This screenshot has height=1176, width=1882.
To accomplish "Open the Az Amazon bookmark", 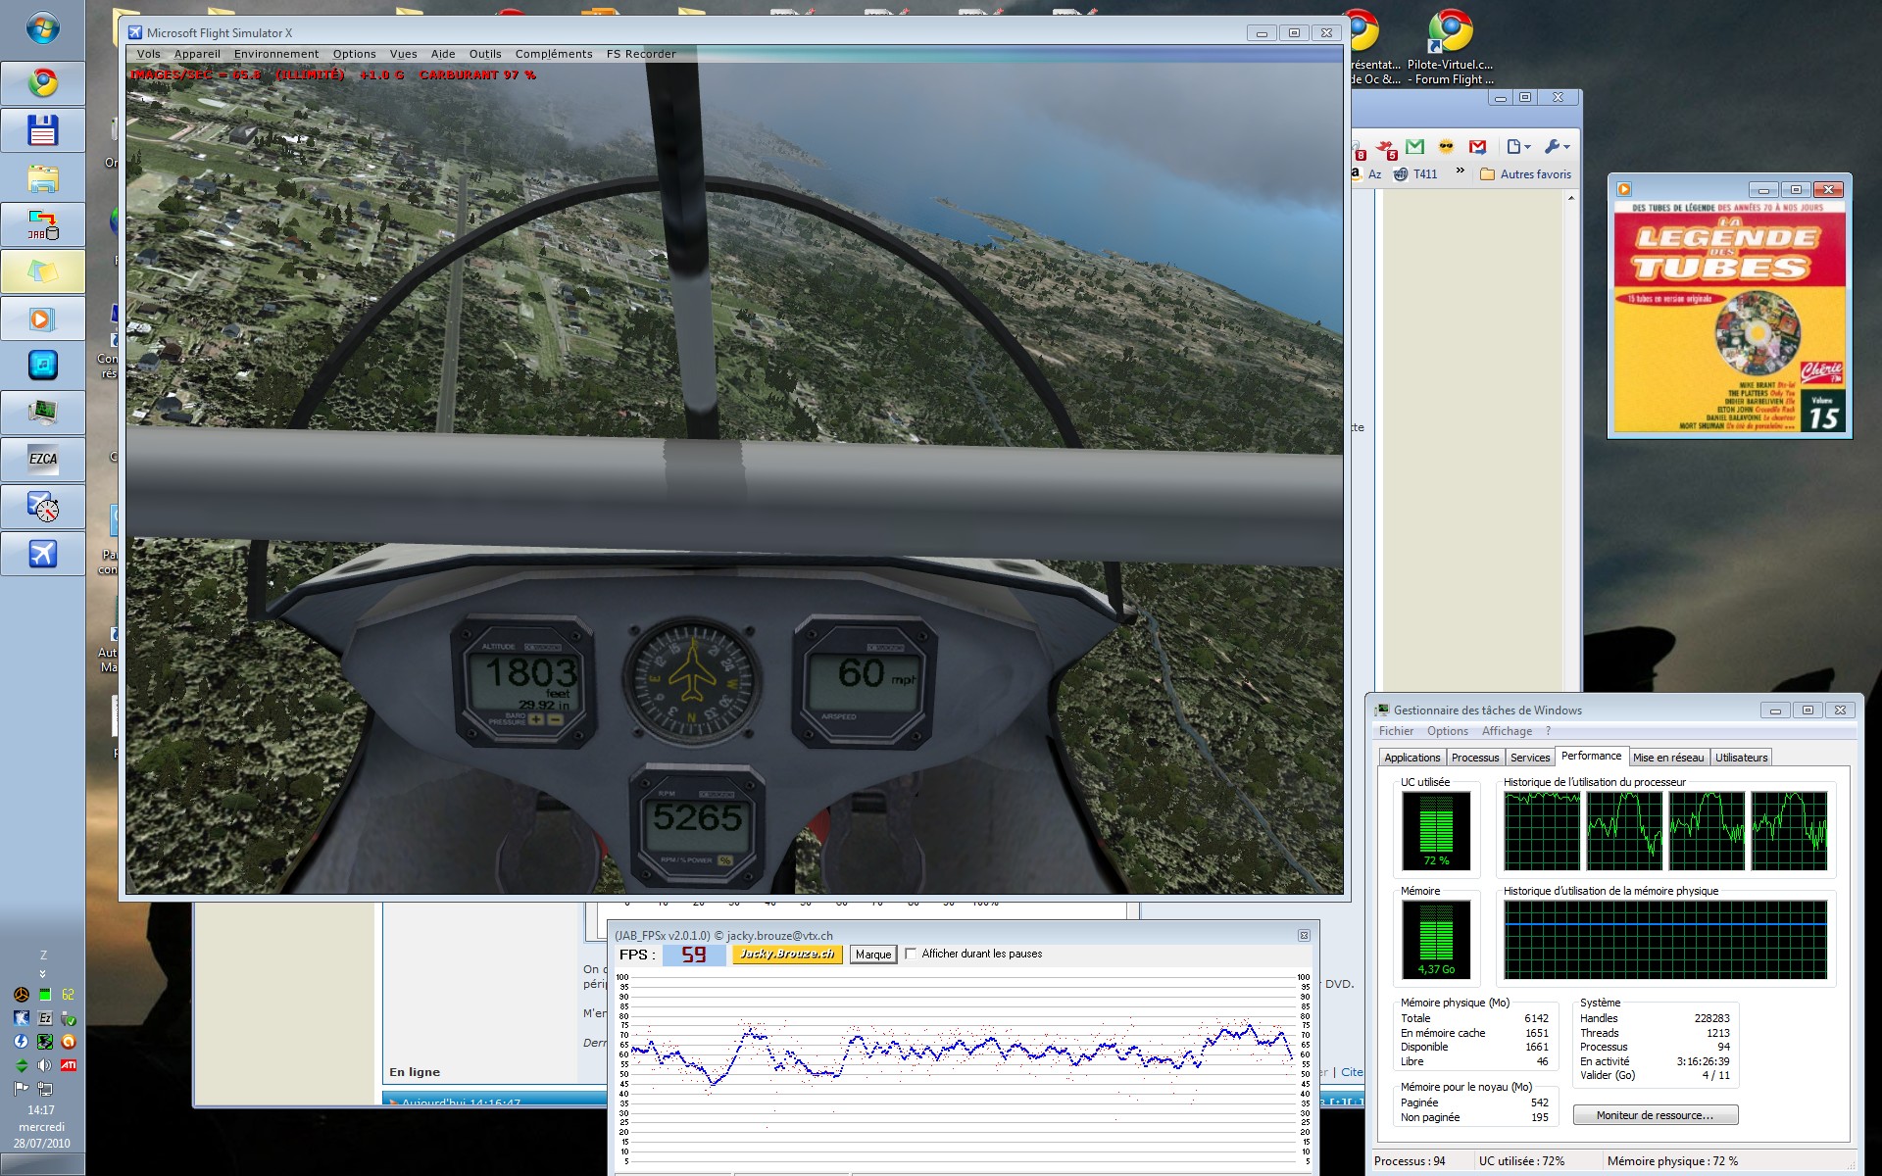I will (x=1366, y=173).
